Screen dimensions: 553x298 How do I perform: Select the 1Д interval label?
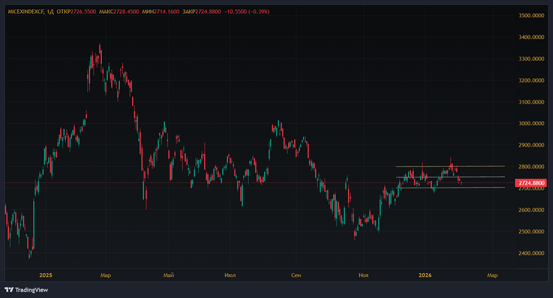point(51,11)
